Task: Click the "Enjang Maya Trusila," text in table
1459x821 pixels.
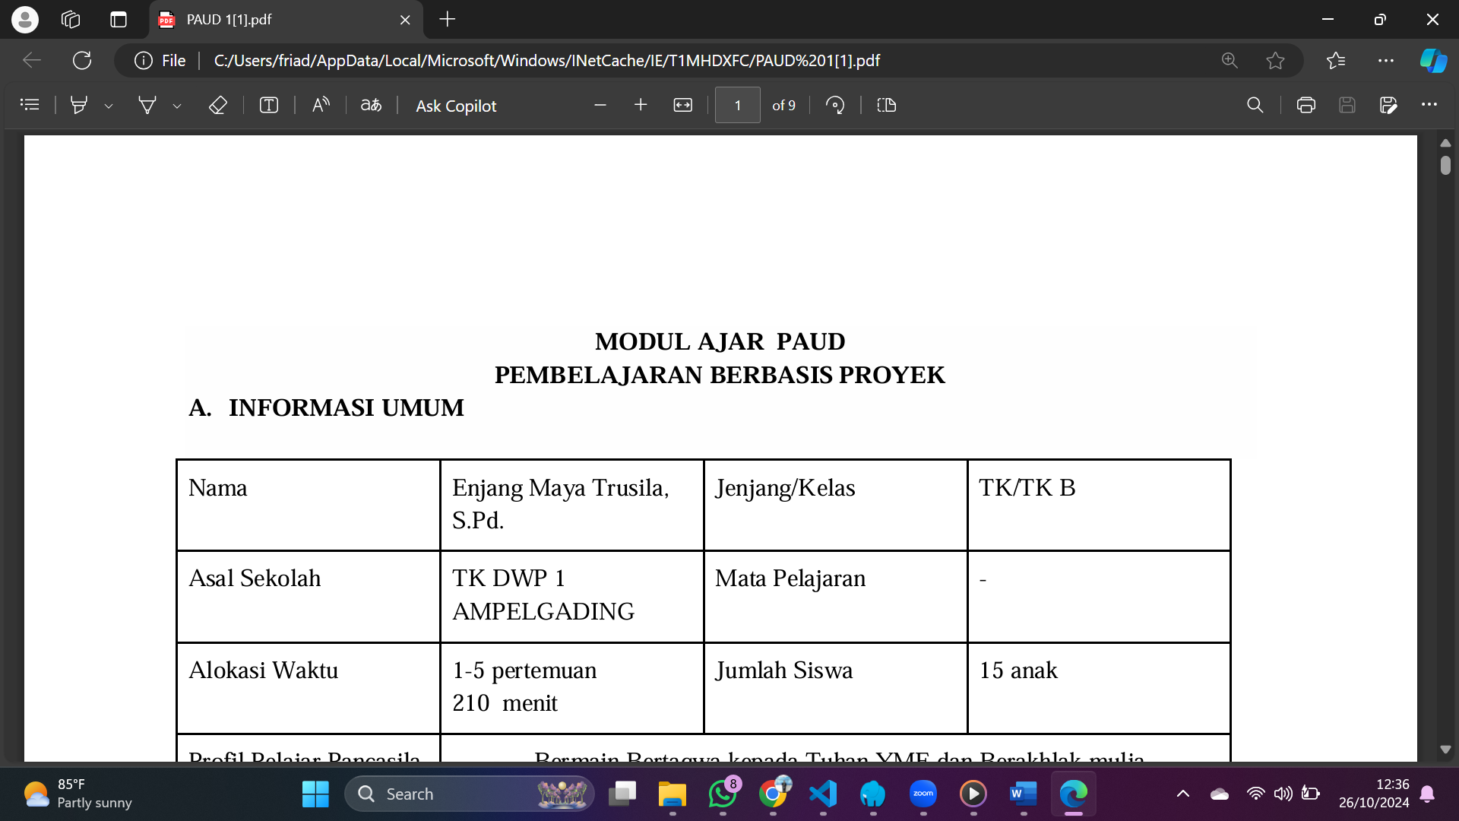Action: (561, 488)
